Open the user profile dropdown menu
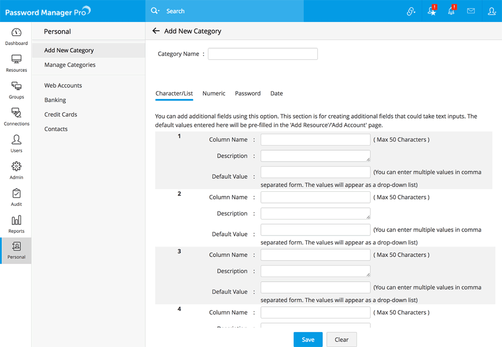The image size is (502, 347). click(491, 11)
